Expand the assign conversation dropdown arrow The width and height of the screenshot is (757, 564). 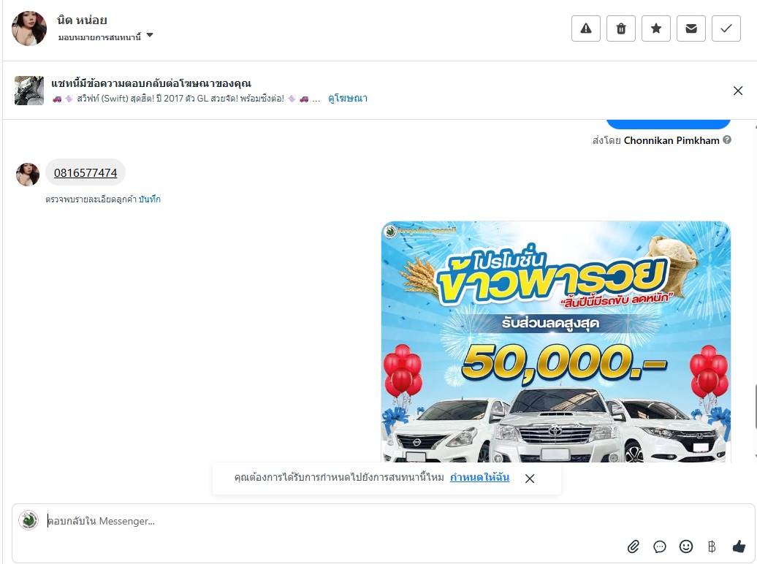[x=150, y=35]
